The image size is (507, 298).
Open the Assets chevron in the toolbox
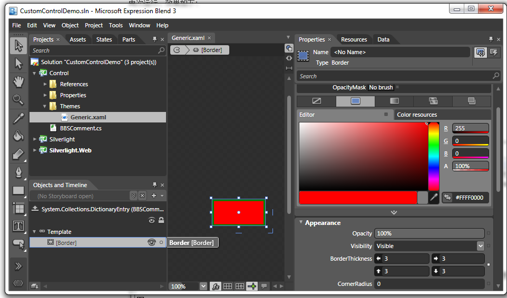[x=18, y=266]
